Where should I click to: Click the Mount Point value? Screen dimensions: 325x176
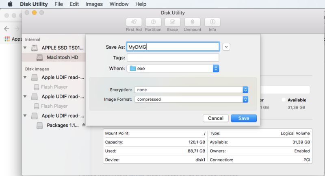point(205,133)
